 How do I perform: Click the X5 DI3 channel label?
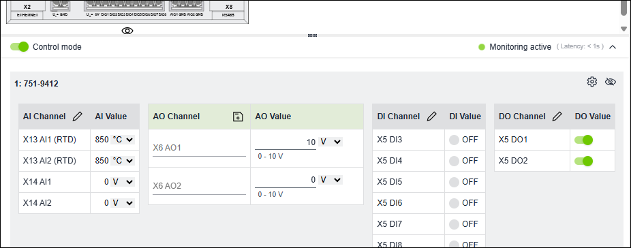pyautogui.click(x=390, y=140)
